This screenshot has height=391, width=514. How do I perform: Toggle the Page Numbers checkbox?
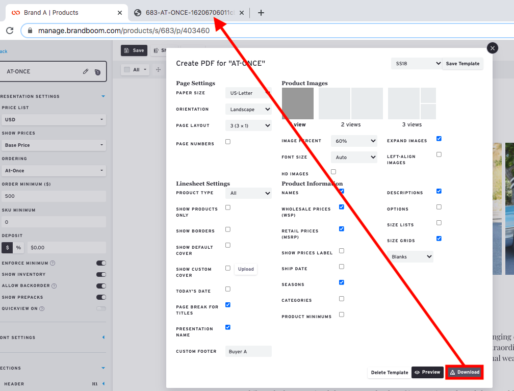[x=228, y=142]
